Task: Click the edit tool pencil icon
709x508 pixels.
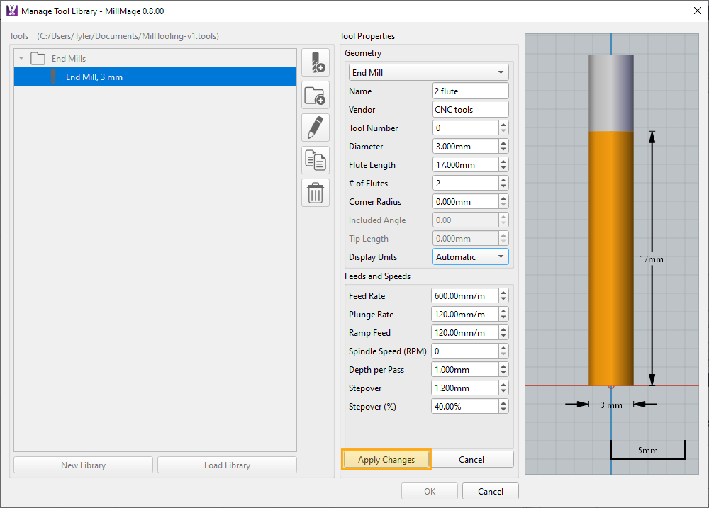Action: [316, 128]
